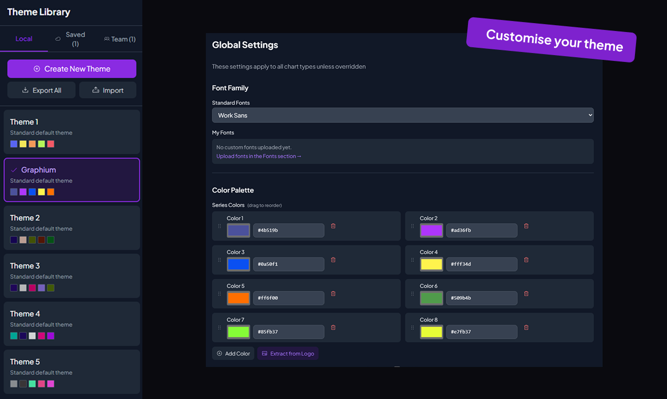Select the Local tab
667x399 pixels.
click(24, 38)
